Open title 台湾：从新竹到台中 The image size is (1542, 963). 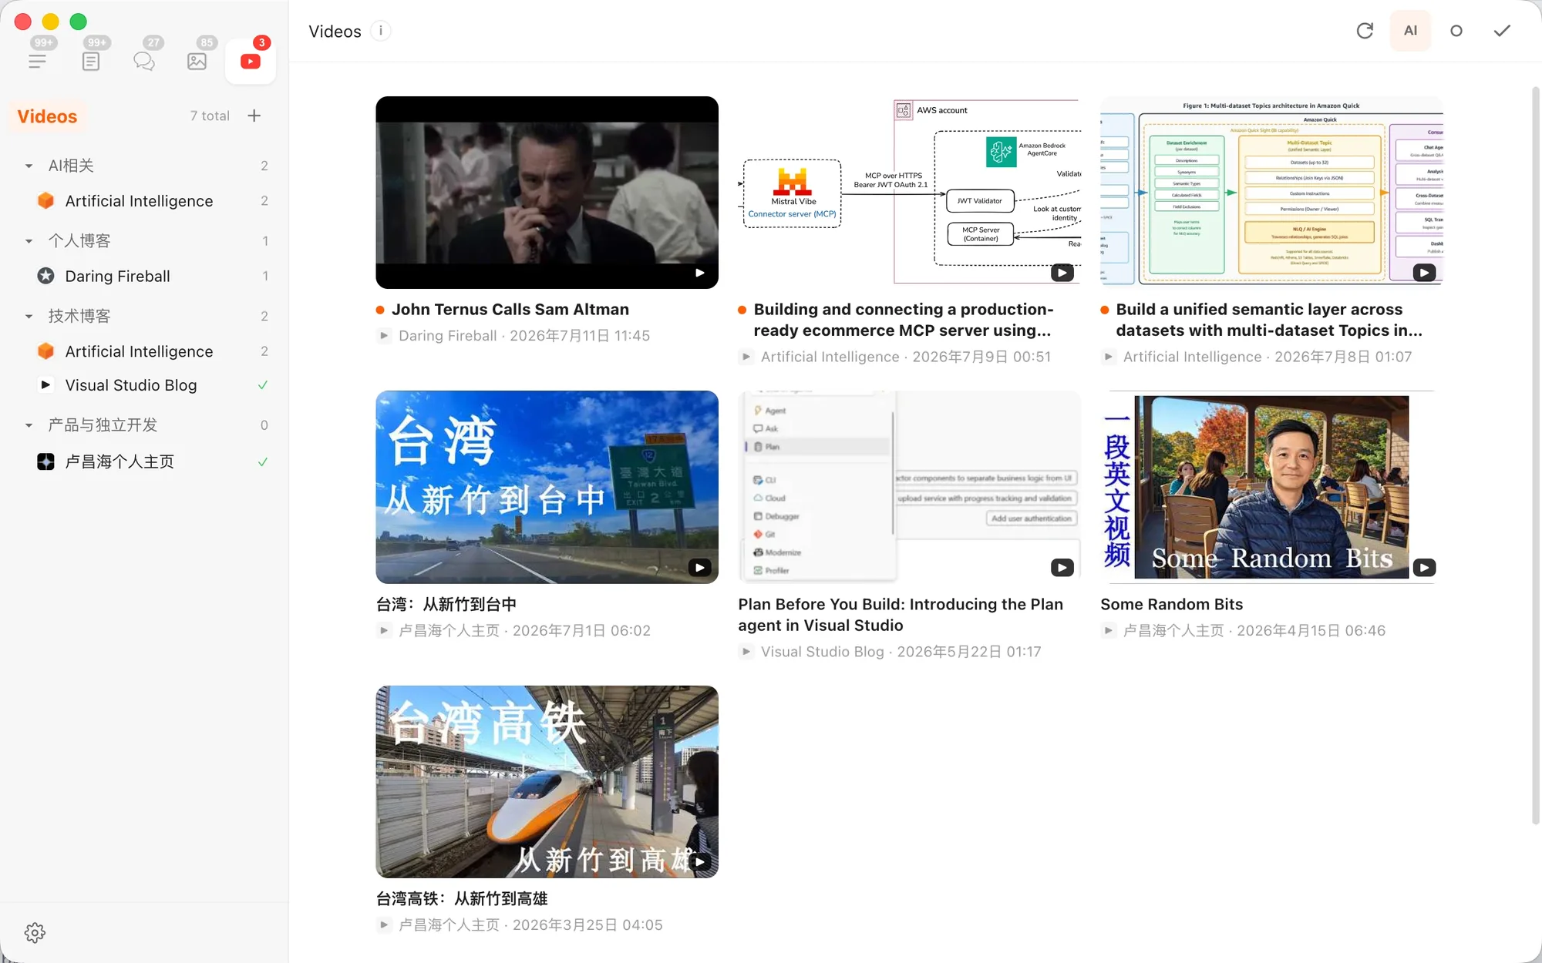click(x=446, y=605)
